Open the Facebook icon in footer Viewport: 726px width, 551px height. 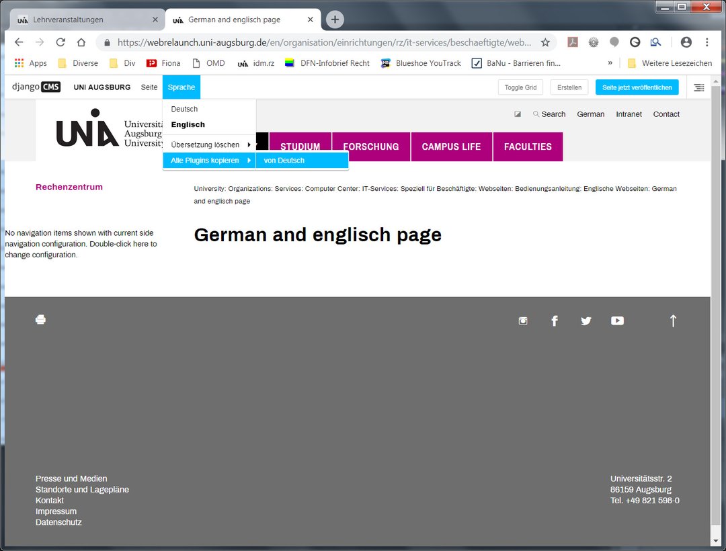[x=555, y=321]
